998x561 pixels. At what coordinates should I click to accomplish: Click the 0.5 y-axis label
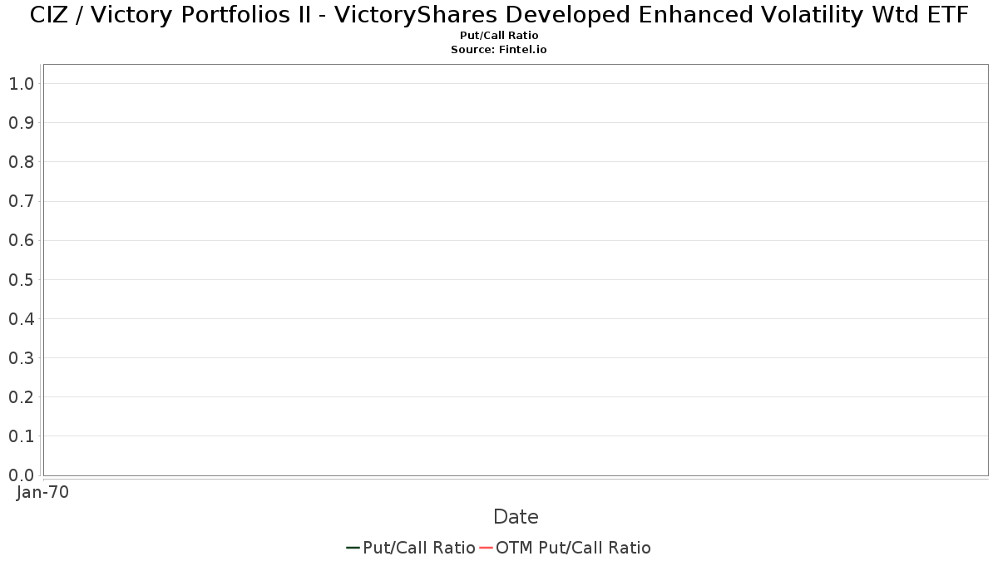pos(21,279)
